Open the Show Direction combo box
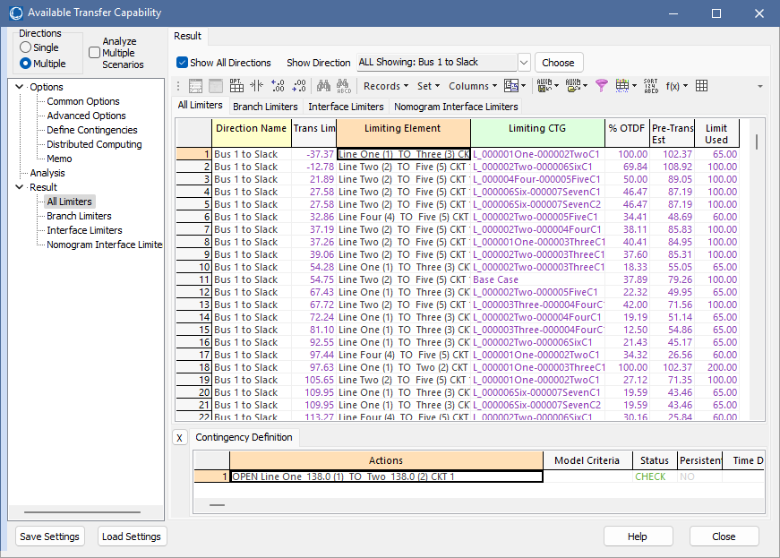The image size is (780, 558). (x=523, y=63)
